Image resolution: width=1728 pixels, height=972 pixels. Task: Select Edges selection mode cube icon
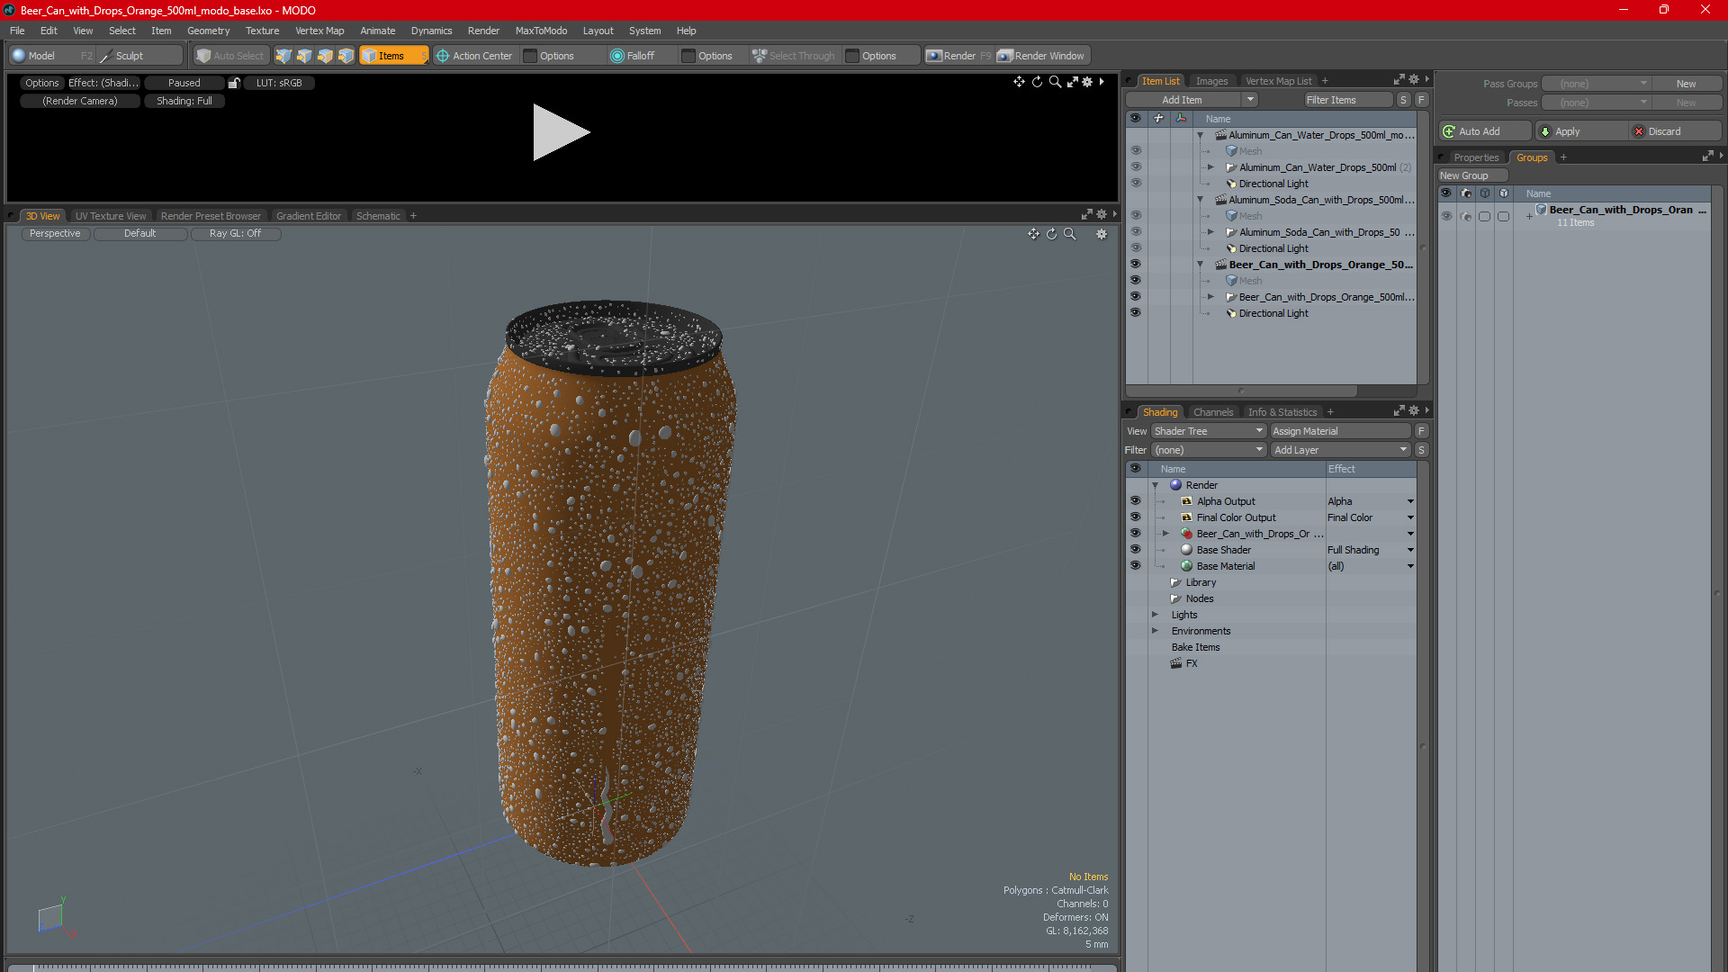coord(304,56)
